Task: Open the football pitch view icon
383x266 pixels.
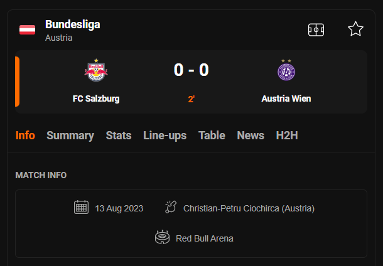Action: (316, 29)
